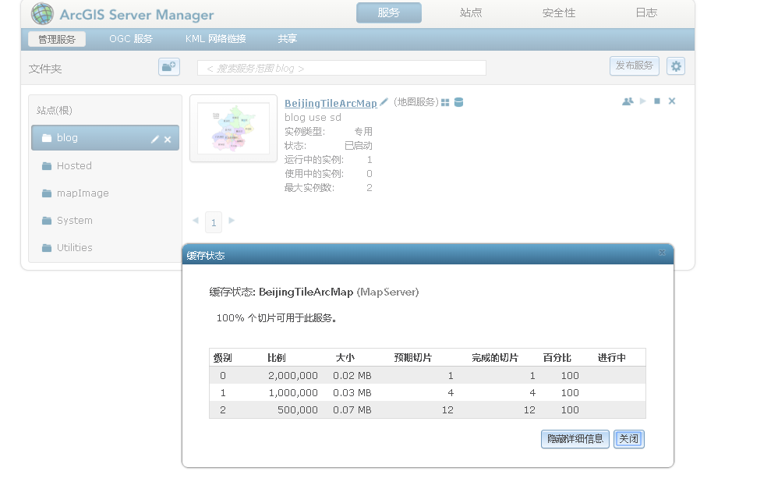Click the 0.03 MB size cell
This screenshot has width=778, height=489.
(x=352, y=393)
